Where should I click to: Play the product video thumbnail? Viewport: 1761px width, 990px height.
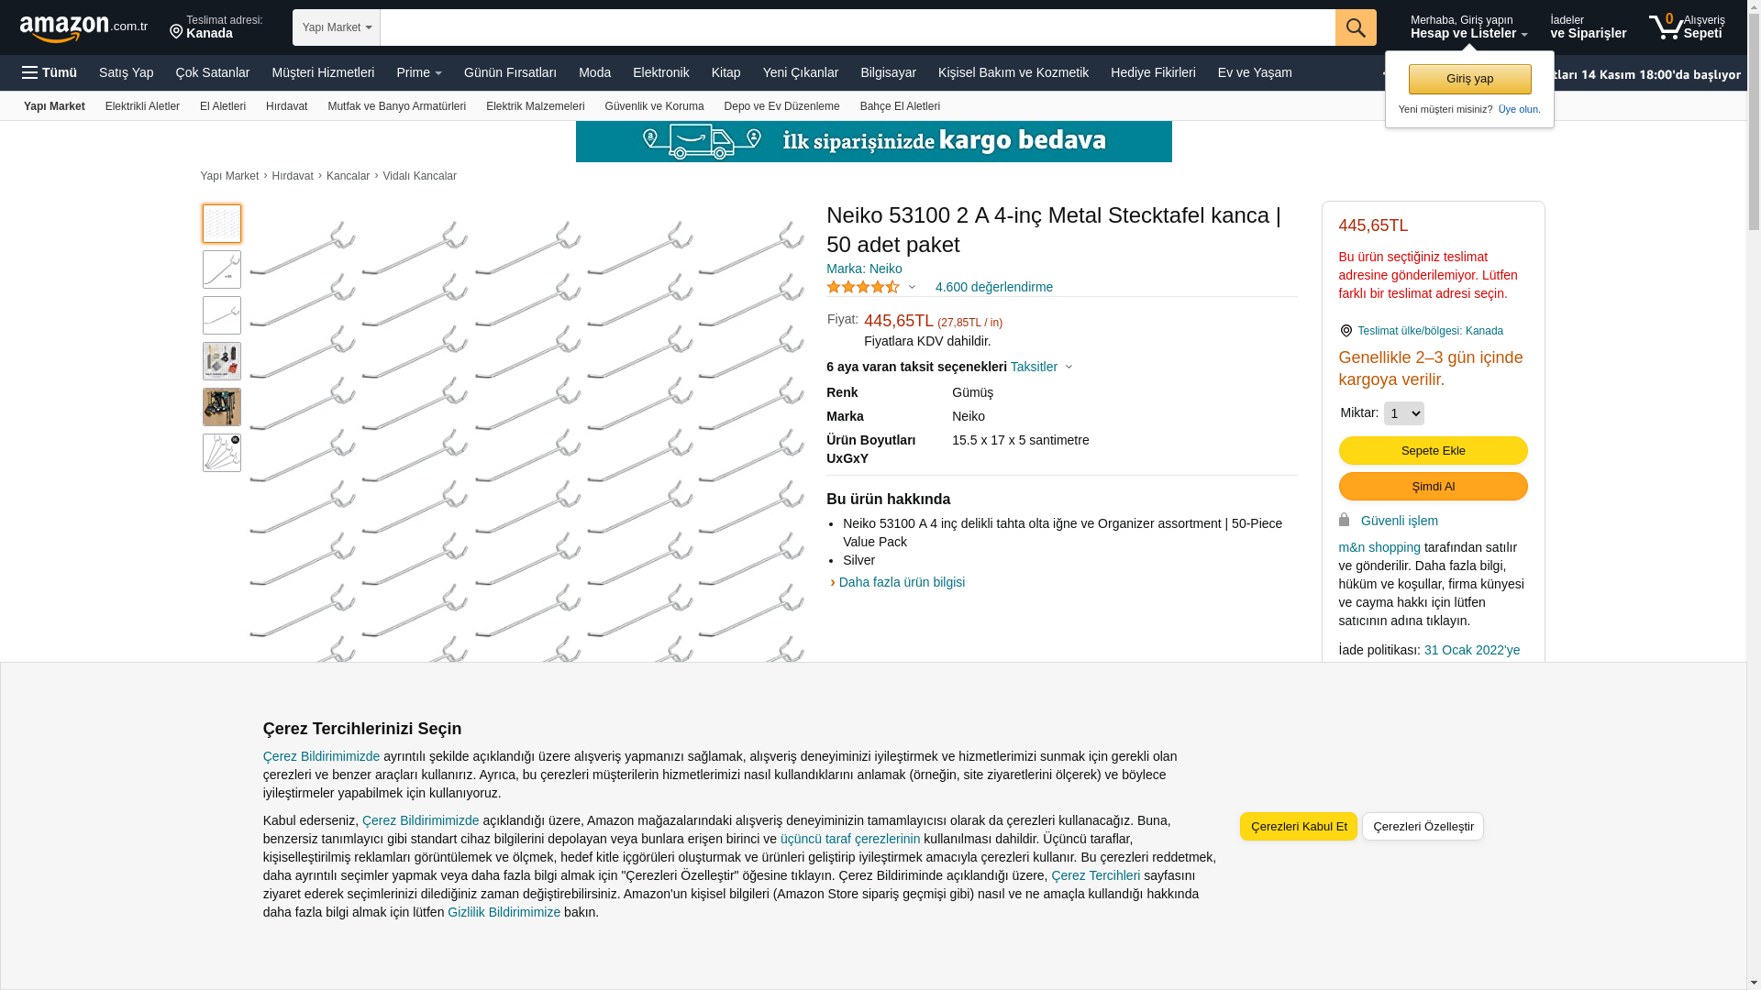click(222, 453)
